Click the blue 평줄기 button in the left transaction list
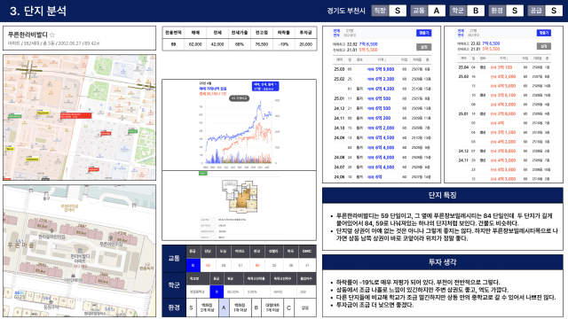The width and height of the screenshot is (568, 319). tap(424, 33)
